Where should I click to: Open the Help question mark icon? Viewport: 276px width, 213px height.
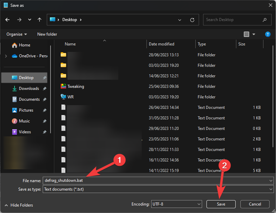pyautogui.click(x=268, y=34)
